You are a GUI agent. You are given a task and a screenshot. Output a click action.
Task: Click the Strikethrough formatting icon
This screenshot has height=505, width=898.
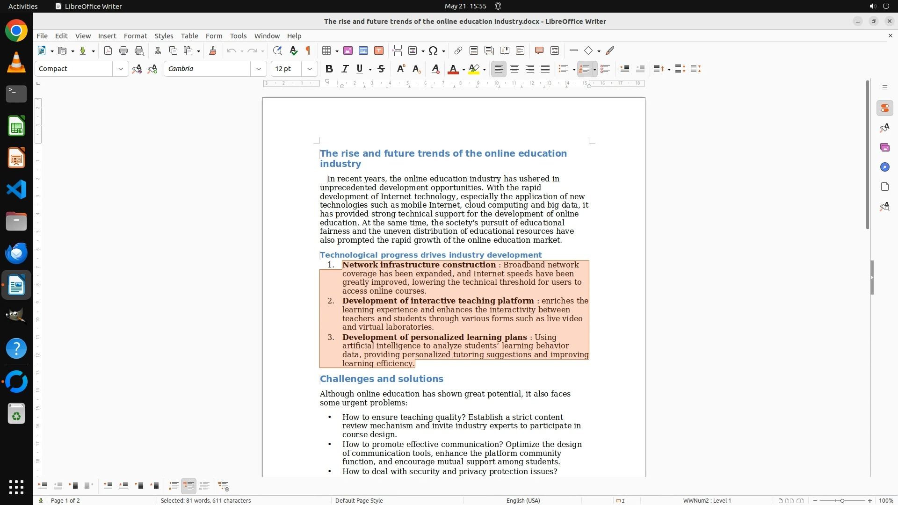381,69
